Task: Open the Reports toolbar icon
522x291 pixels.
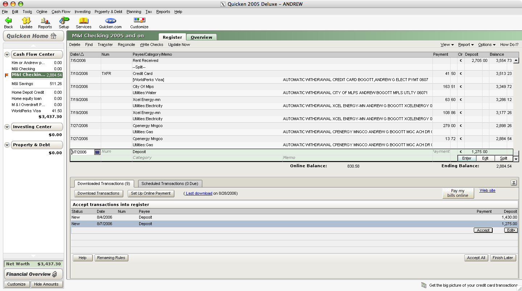Action: [x=45, y=22]
